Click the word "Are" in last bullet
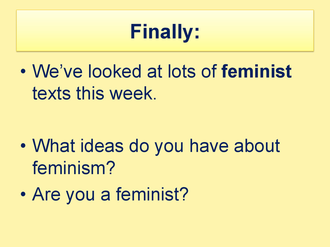The image size is (330, 247). pos(46,194)
